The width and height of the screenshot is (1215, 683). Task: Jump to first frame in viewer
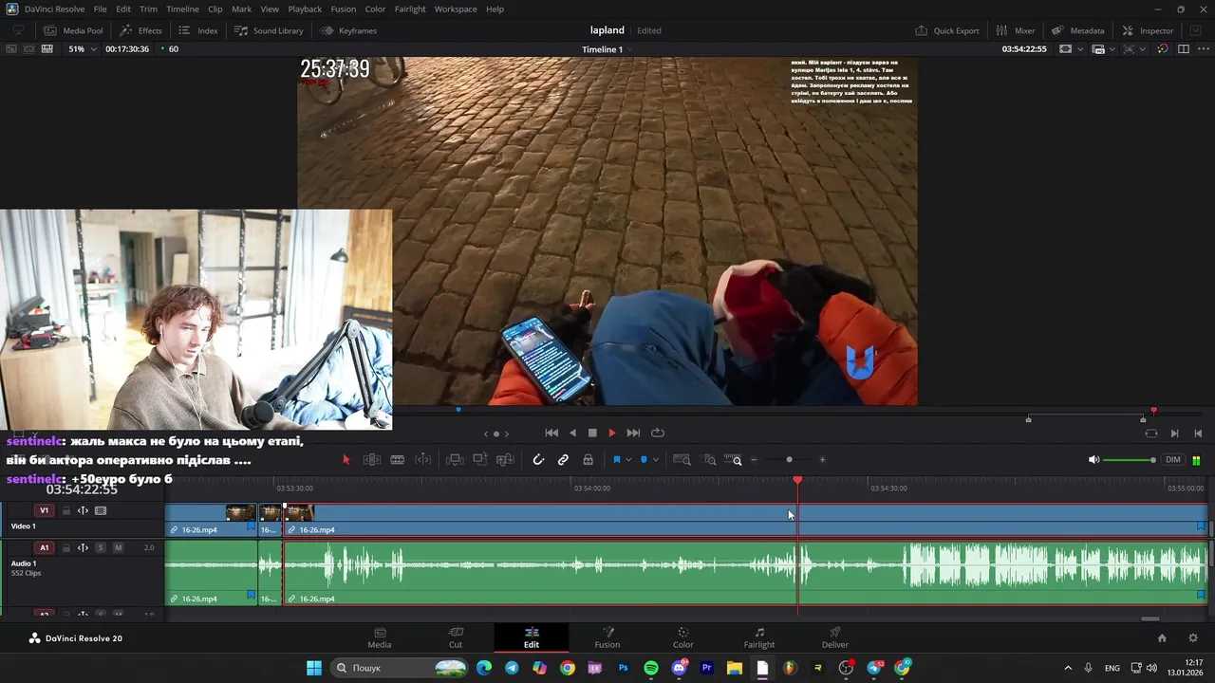click(x=551, y=433)
